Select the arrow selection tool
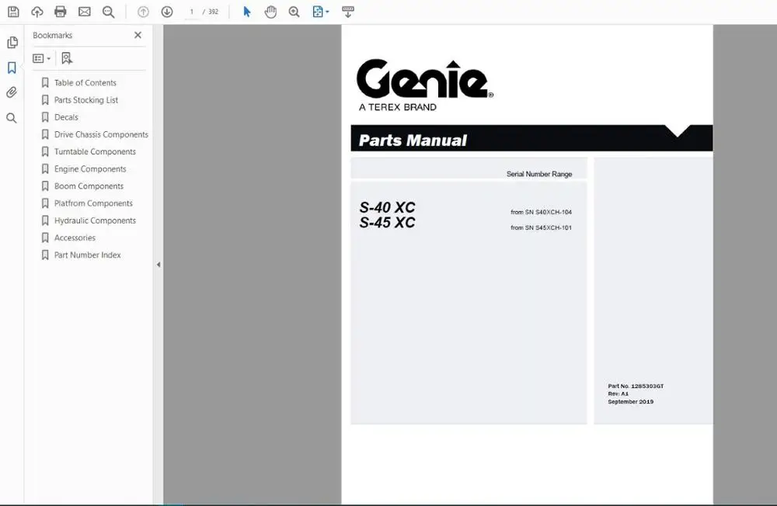 247,12
